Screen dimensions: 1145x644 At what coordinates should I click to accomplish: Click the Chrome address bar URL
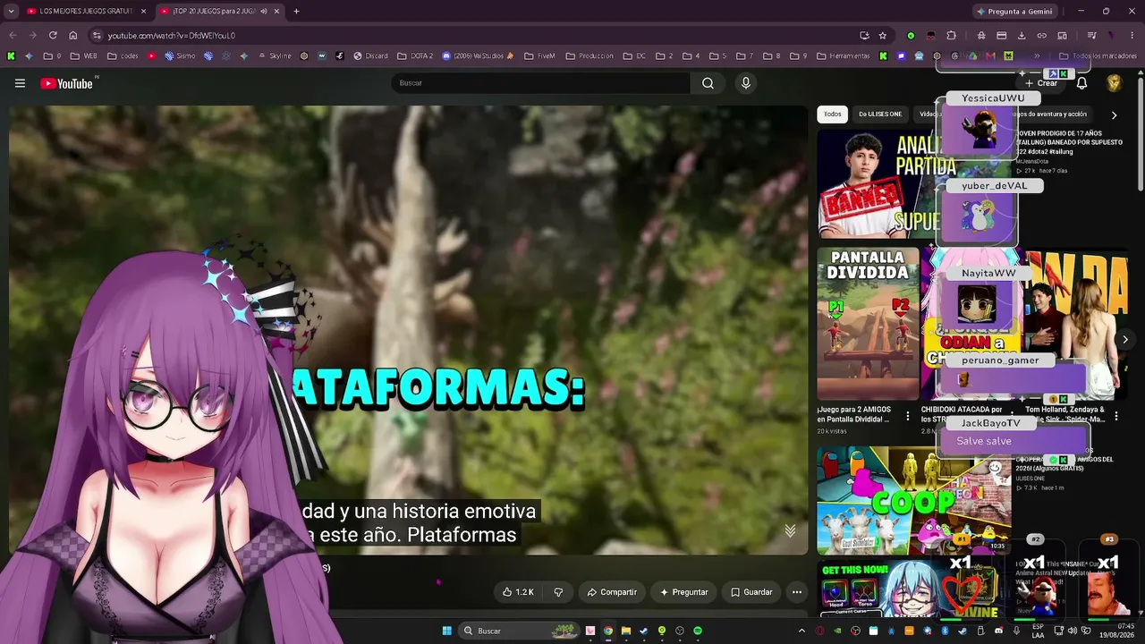[172, 36]
